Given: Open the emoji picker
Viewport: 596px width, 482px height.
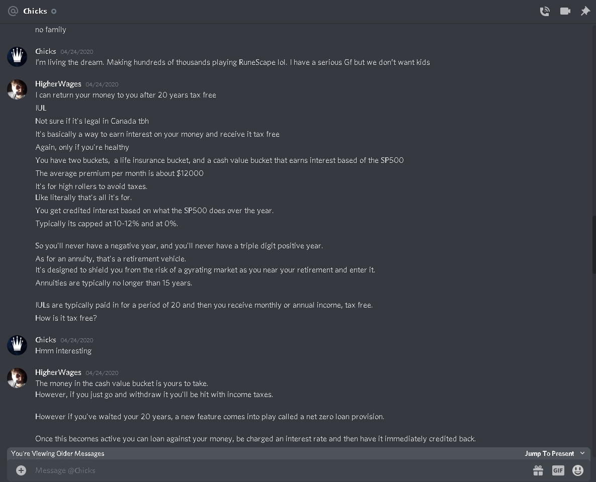Looking at the screenshot, I should (x=578, y=470).
